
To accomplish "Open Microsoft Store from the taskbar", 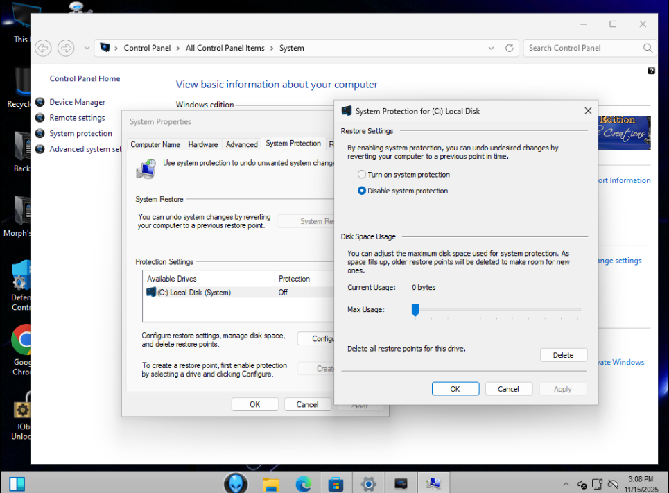I will (336, 483).
